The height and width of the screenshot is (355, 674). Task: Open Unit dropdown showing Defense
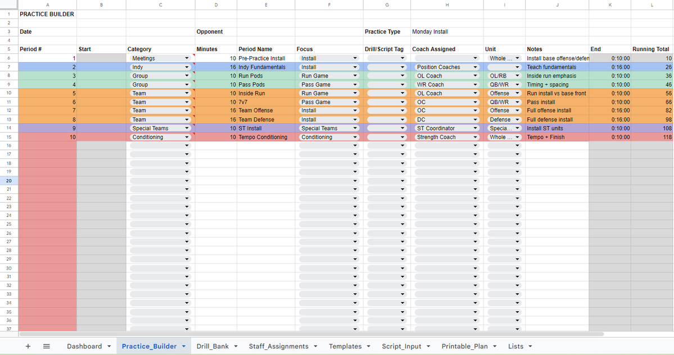(x=504, y=120)
